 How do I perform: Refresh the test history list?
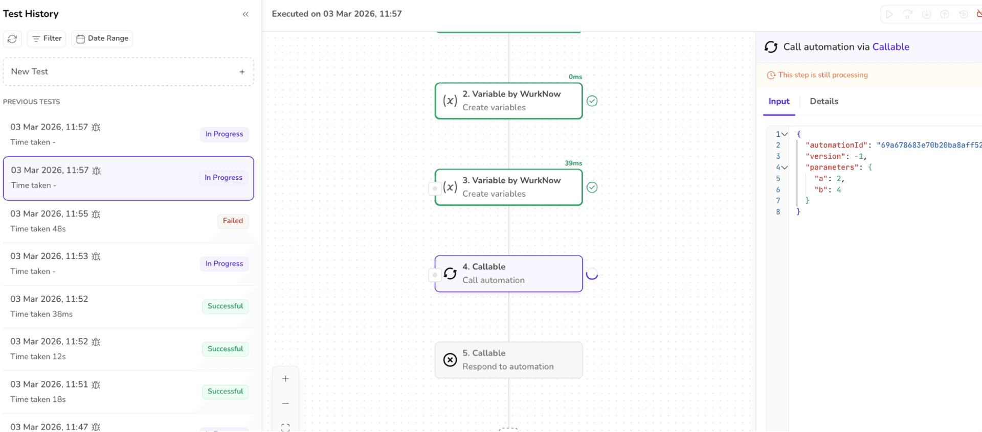12,39
